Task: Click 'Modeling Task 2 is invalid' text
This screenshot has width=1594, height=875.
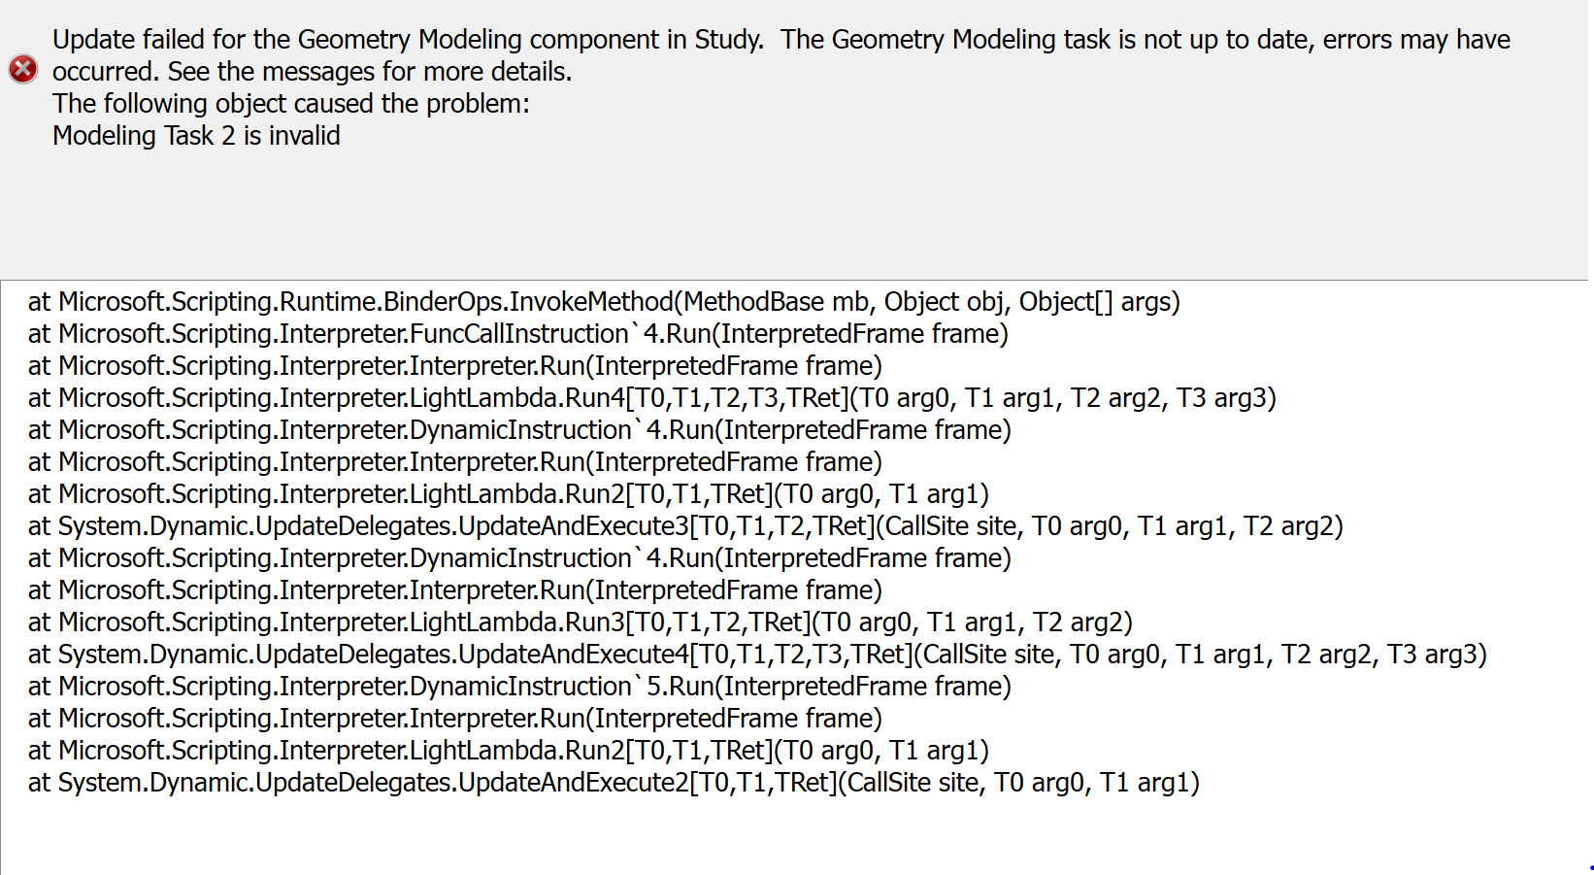Action: [x=196, y=136]
